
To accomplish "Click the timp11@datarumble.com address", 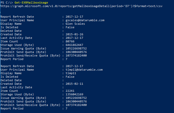I will (x=84, y=70).
